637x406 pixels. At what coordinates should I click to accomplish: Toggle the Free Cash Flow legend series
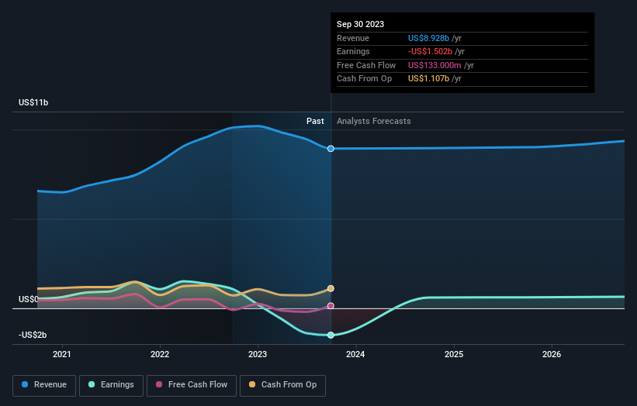click(192, 385)
